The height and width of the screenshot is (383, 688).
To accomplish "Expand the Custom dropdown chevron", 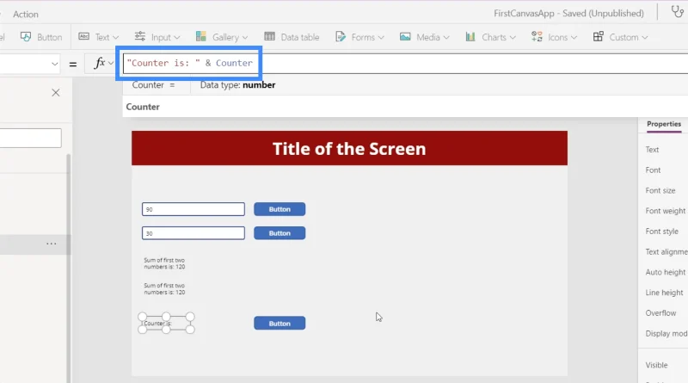I will pos(644,38).
